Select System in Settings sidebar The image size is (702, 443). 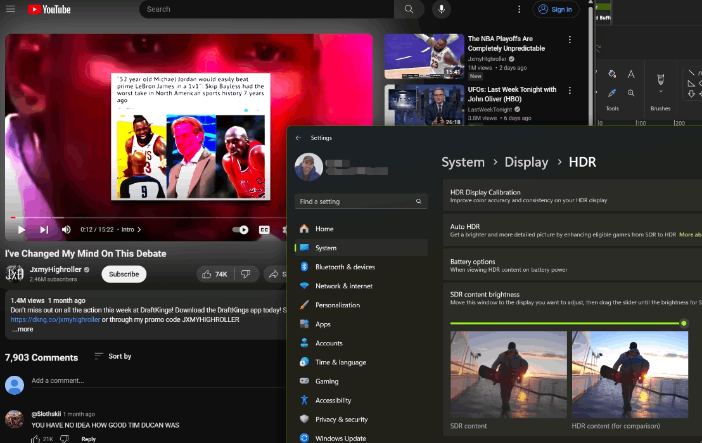point(361,248)
